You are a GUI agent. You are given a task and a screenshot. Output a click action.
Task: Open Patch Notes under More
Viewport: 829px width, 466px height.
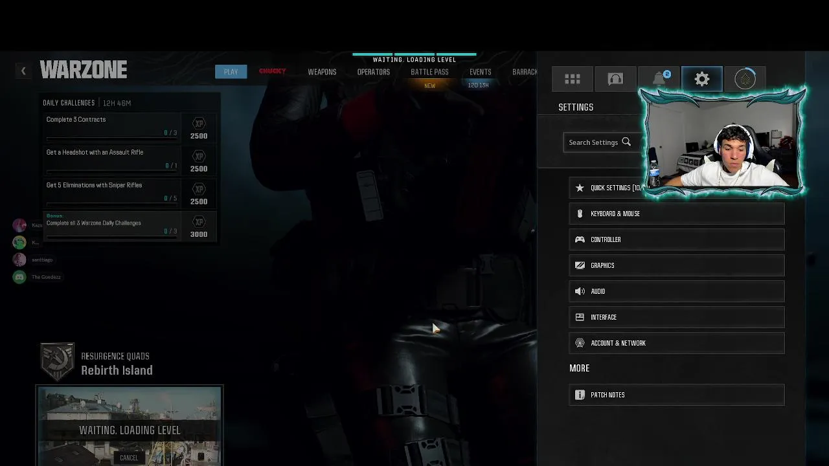(677, 395)
